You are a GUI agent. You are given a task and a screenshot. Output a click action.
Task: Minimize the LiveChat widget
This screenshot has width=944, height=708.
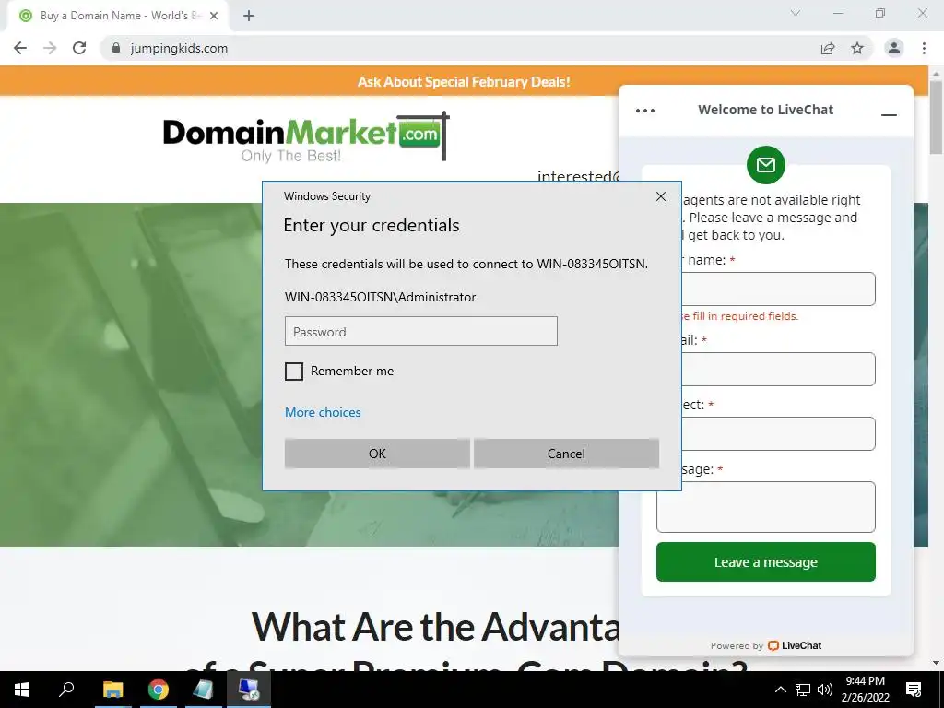click(889, 114)
